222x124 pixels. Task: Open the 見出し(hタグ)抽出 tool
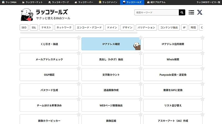pos(111,59)
